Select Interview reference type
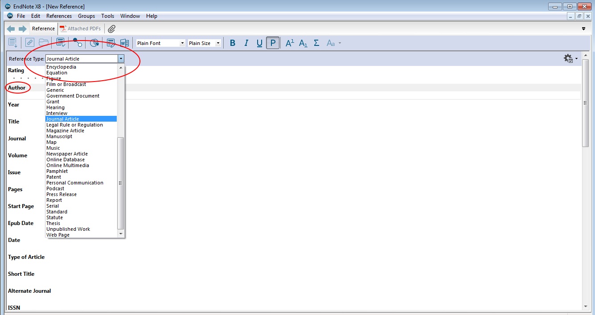The image size is (595, 315). click(57, 113)
